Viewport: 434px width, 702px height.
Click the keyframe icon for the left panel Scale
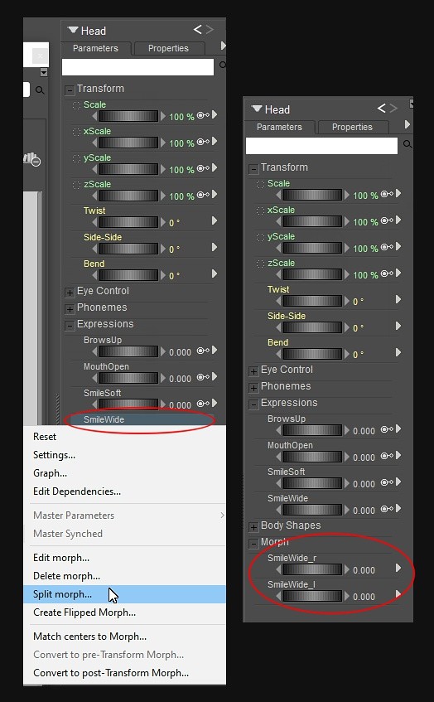click(x=203, y=115)
